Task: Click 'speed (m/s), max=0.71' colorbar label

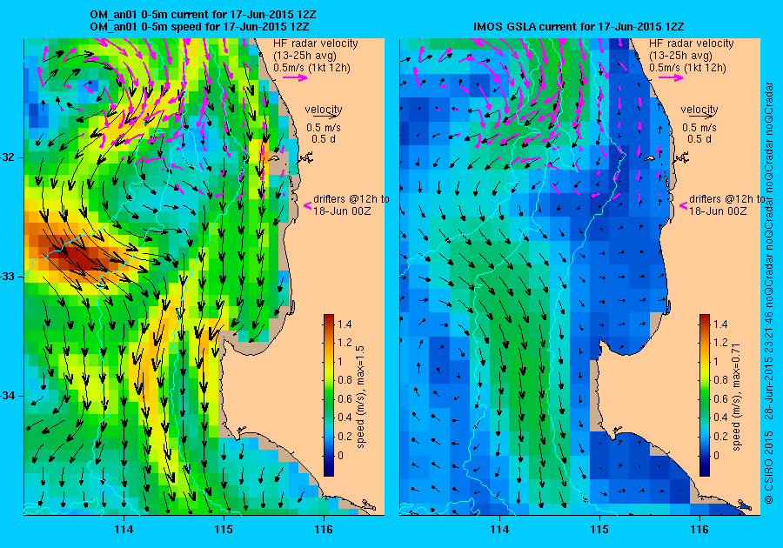Action: [736, 397]
